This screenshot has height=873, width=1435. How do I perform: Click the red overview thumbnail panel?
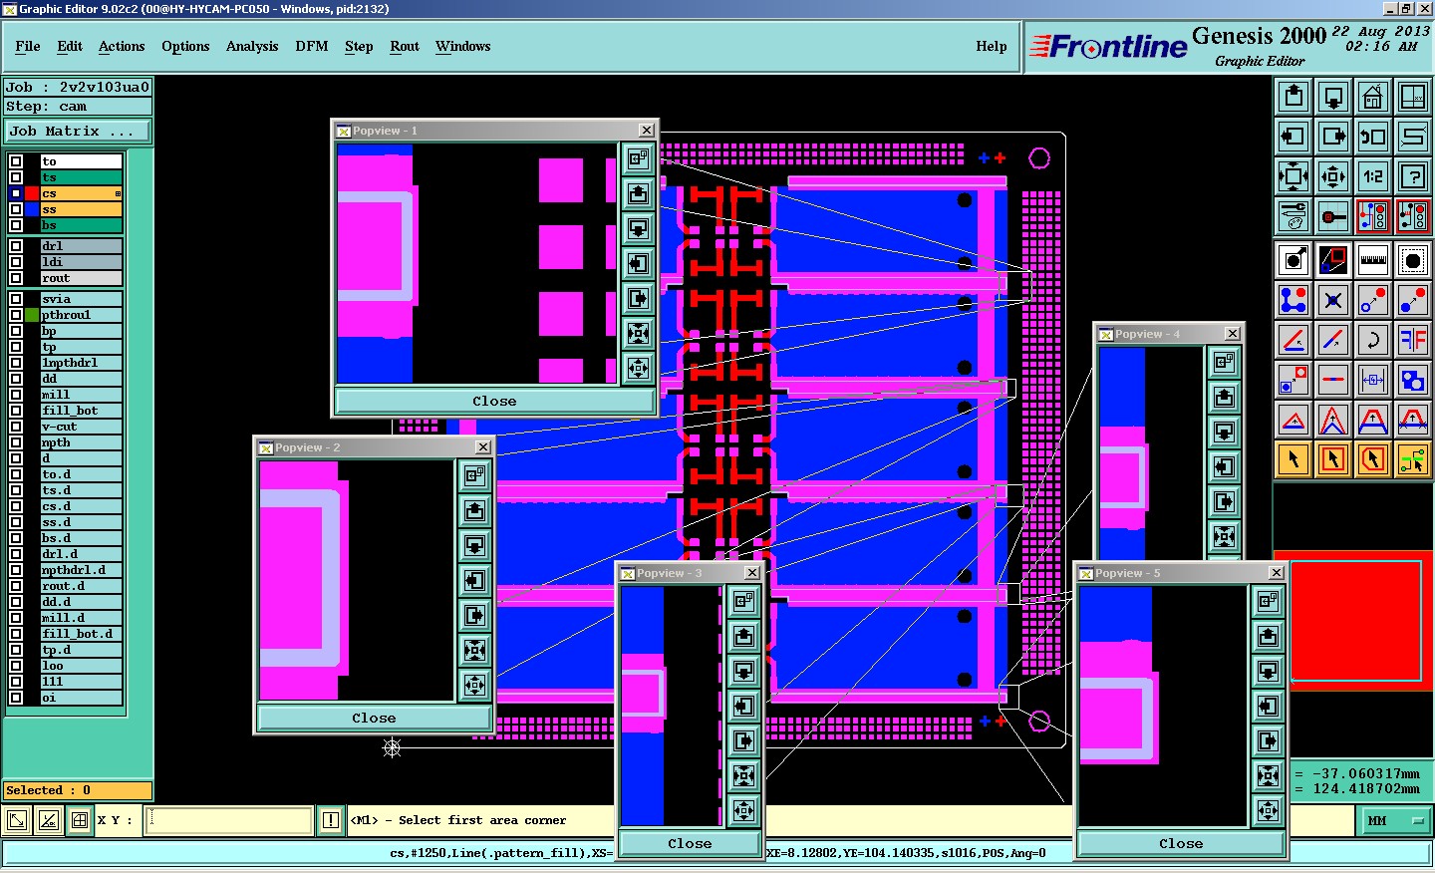pyautogui.click(x=1355, y=622)
